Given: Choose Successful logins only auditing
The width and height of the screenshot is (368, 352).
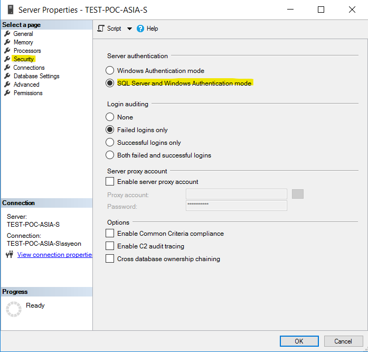Looking at the screenshot, I should [x=110, y=142].
